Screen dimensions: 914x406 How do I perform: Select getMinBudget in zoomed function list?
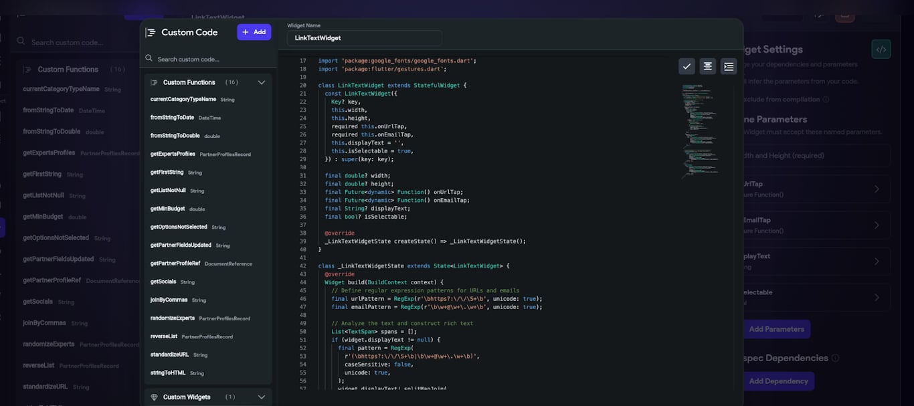pos(167,209)
